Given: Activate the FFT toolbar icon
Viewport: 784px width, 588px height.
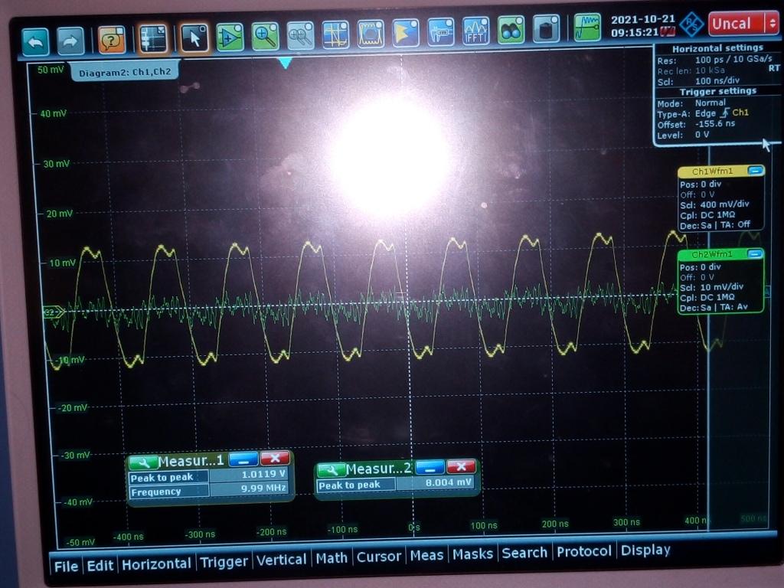Looking at the screenshot, I should tap(475, 31).
